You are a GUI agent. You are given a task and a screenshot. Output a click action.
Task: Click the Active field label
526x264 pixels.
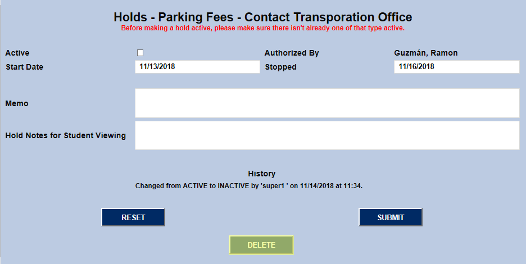click(x=17, y=53)
